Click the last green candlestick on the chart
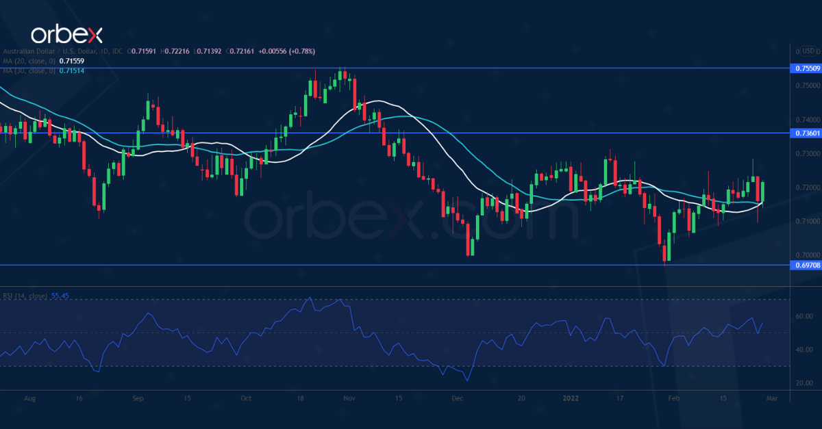 tap(762, 192)
